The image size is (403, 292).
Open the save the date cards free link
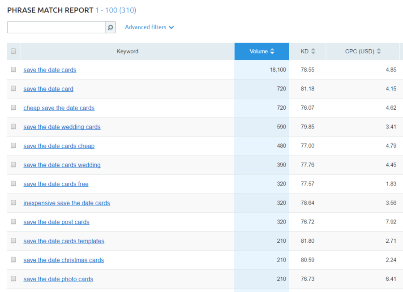(x=56, y=184)
